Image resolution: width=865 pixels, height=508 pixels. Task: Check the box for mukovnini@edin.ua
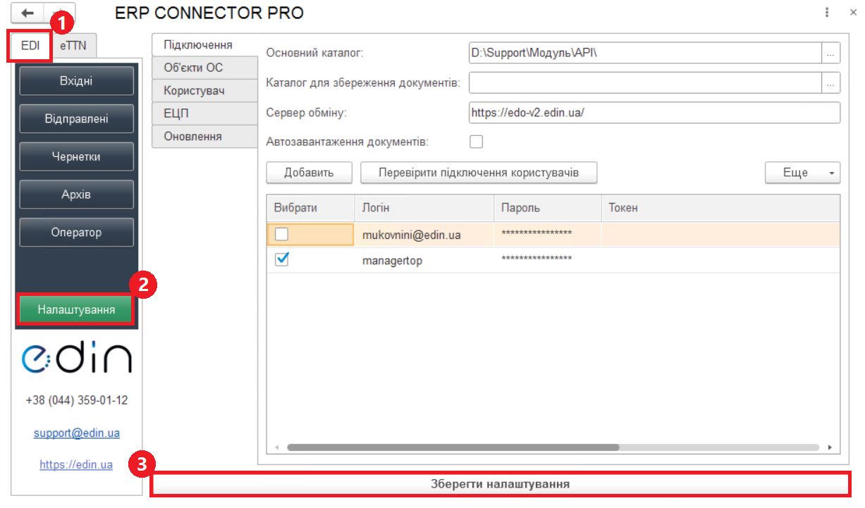click(x=281, y=234)
